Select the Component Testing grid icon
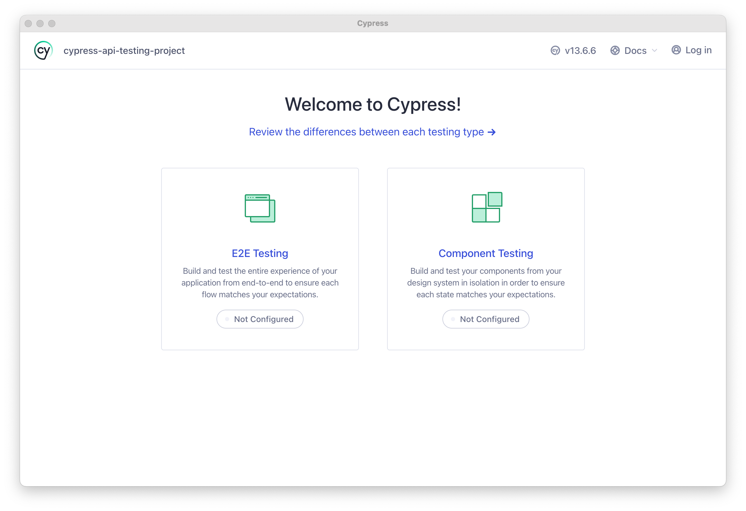The width and height of the screenshot is (746, 511). click(x=487, y=208)
